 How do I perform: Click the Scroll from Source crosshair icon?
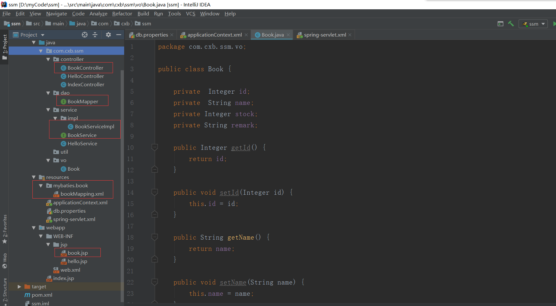(x=84, y=35)
